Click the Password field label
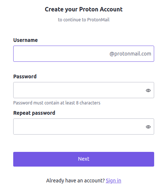Screen dimensions: 167x196 coord(25,76)
